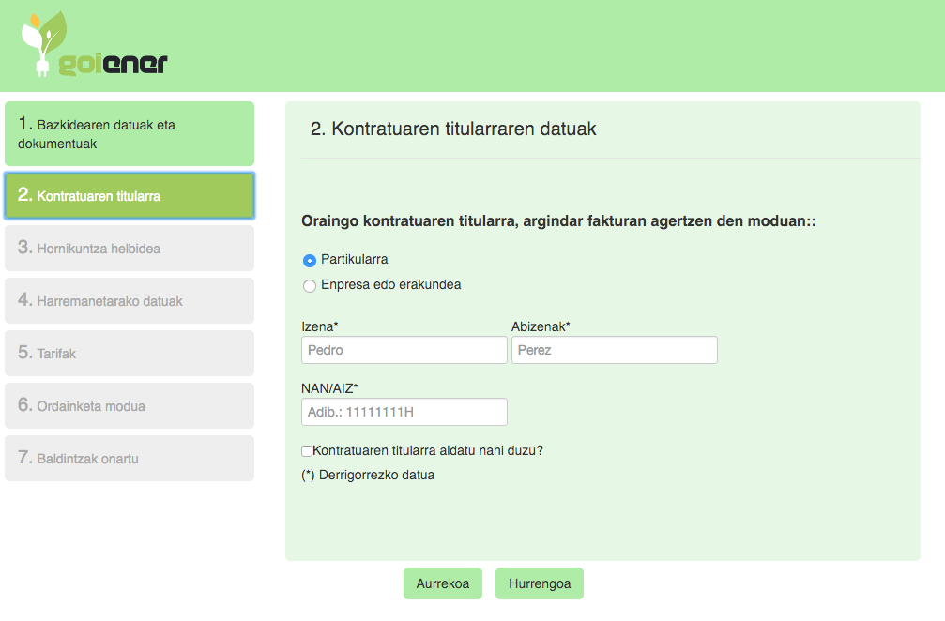Open step 5 Tarifak
This screenshot has height=621, width=945.
(x=130, y=354)
